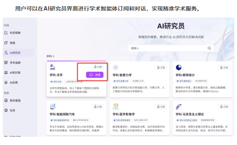This screenshot has height=145, width=237.
Task: Open the 学科-概率统计 card title
Action: pos(185,75)
